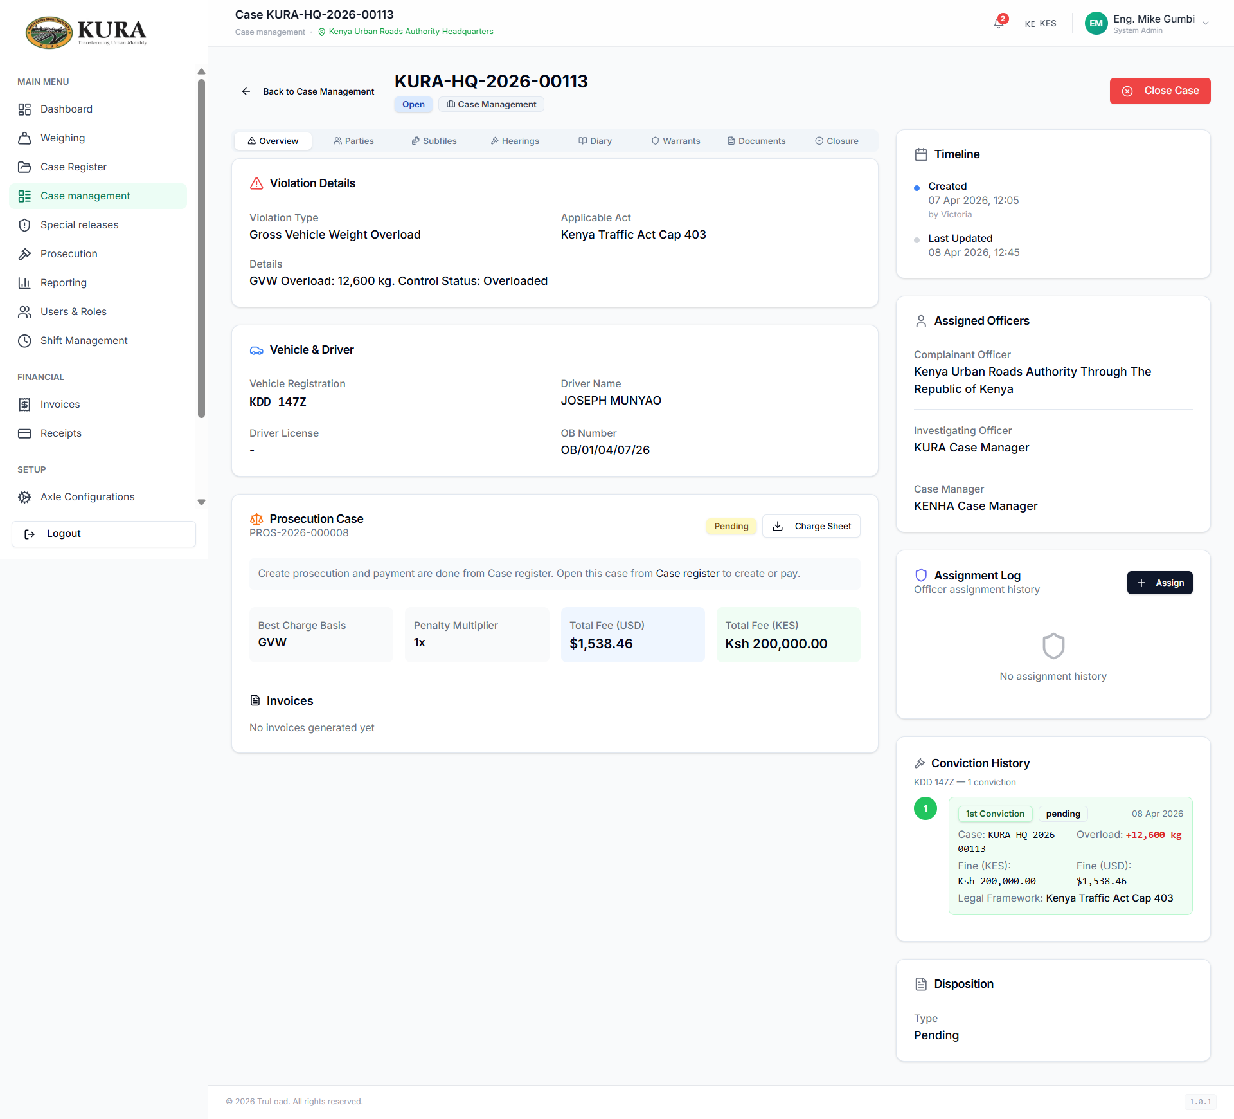The image size is (1234, 1119).
Task: Click the Assignment Log shield icon
Action: point(921,575)
